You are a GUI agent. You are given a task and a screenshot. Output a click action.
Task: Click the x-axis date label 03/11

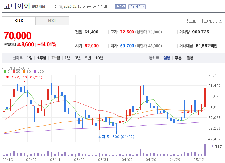pyautogui.click(x=55, y=160)
